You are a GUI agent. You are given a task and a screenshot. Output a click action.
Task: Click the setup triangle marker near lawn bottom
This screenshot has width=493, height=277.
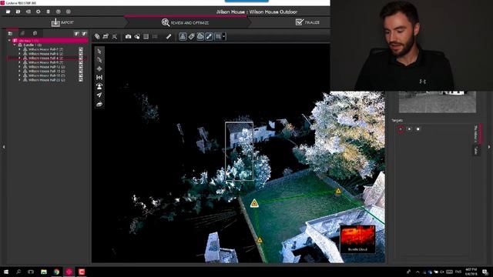[x=260, y=240]
